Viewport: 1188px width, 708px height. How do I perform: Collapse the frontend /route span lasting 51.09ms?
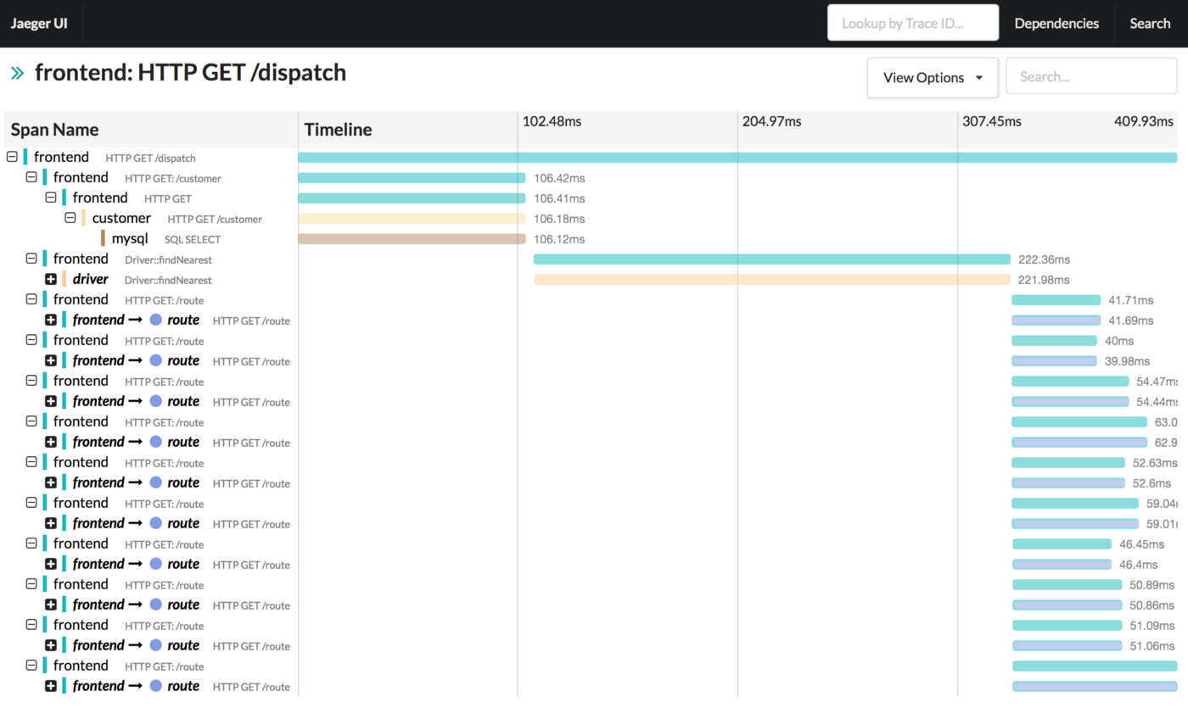pyautogui.click(x=31, y=625)
